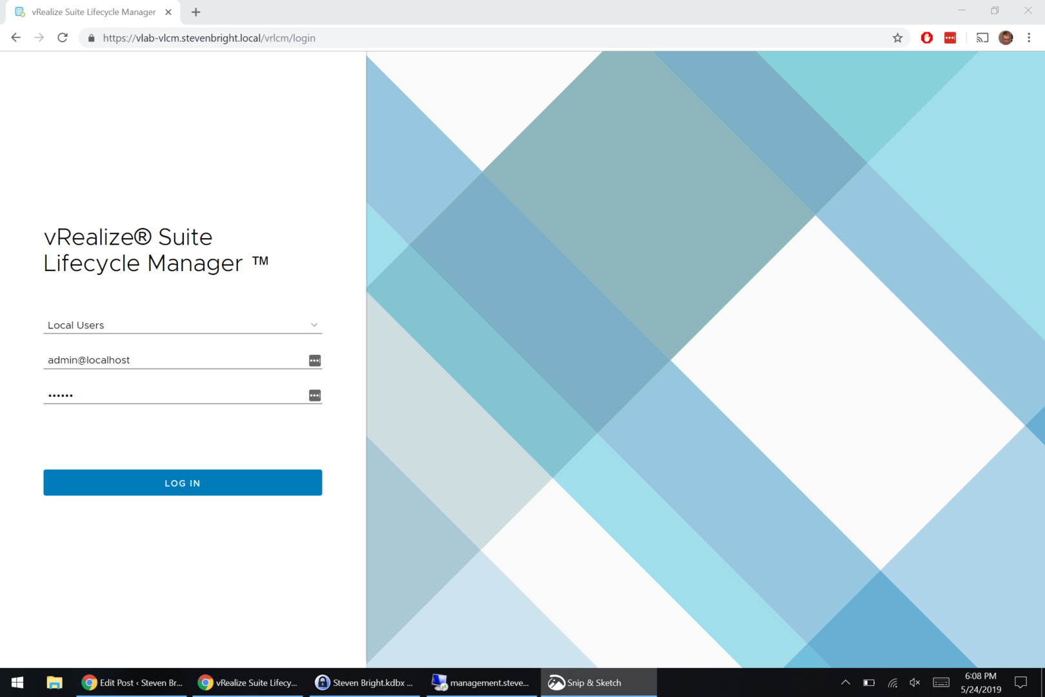The height and width of the screenshot is (697, 1045).
Task: Close the vRealize Suite Lifecycle Manager tab
Action: [x=168, y=12]
